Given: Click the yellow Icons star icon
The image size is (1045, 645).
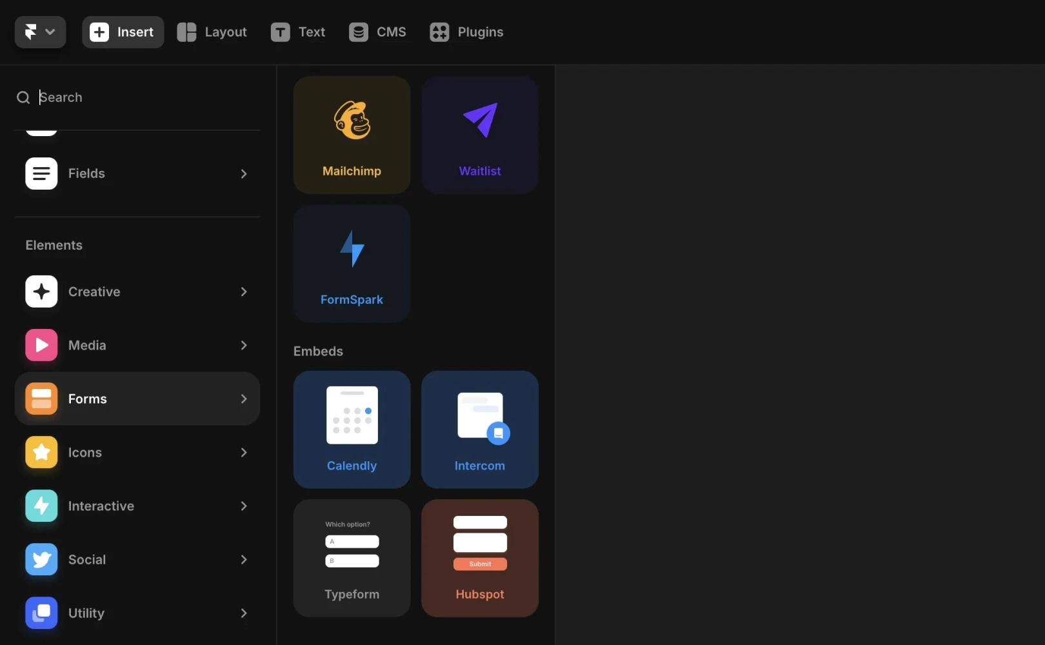Looking at the screenshot, I should point(41,452).
